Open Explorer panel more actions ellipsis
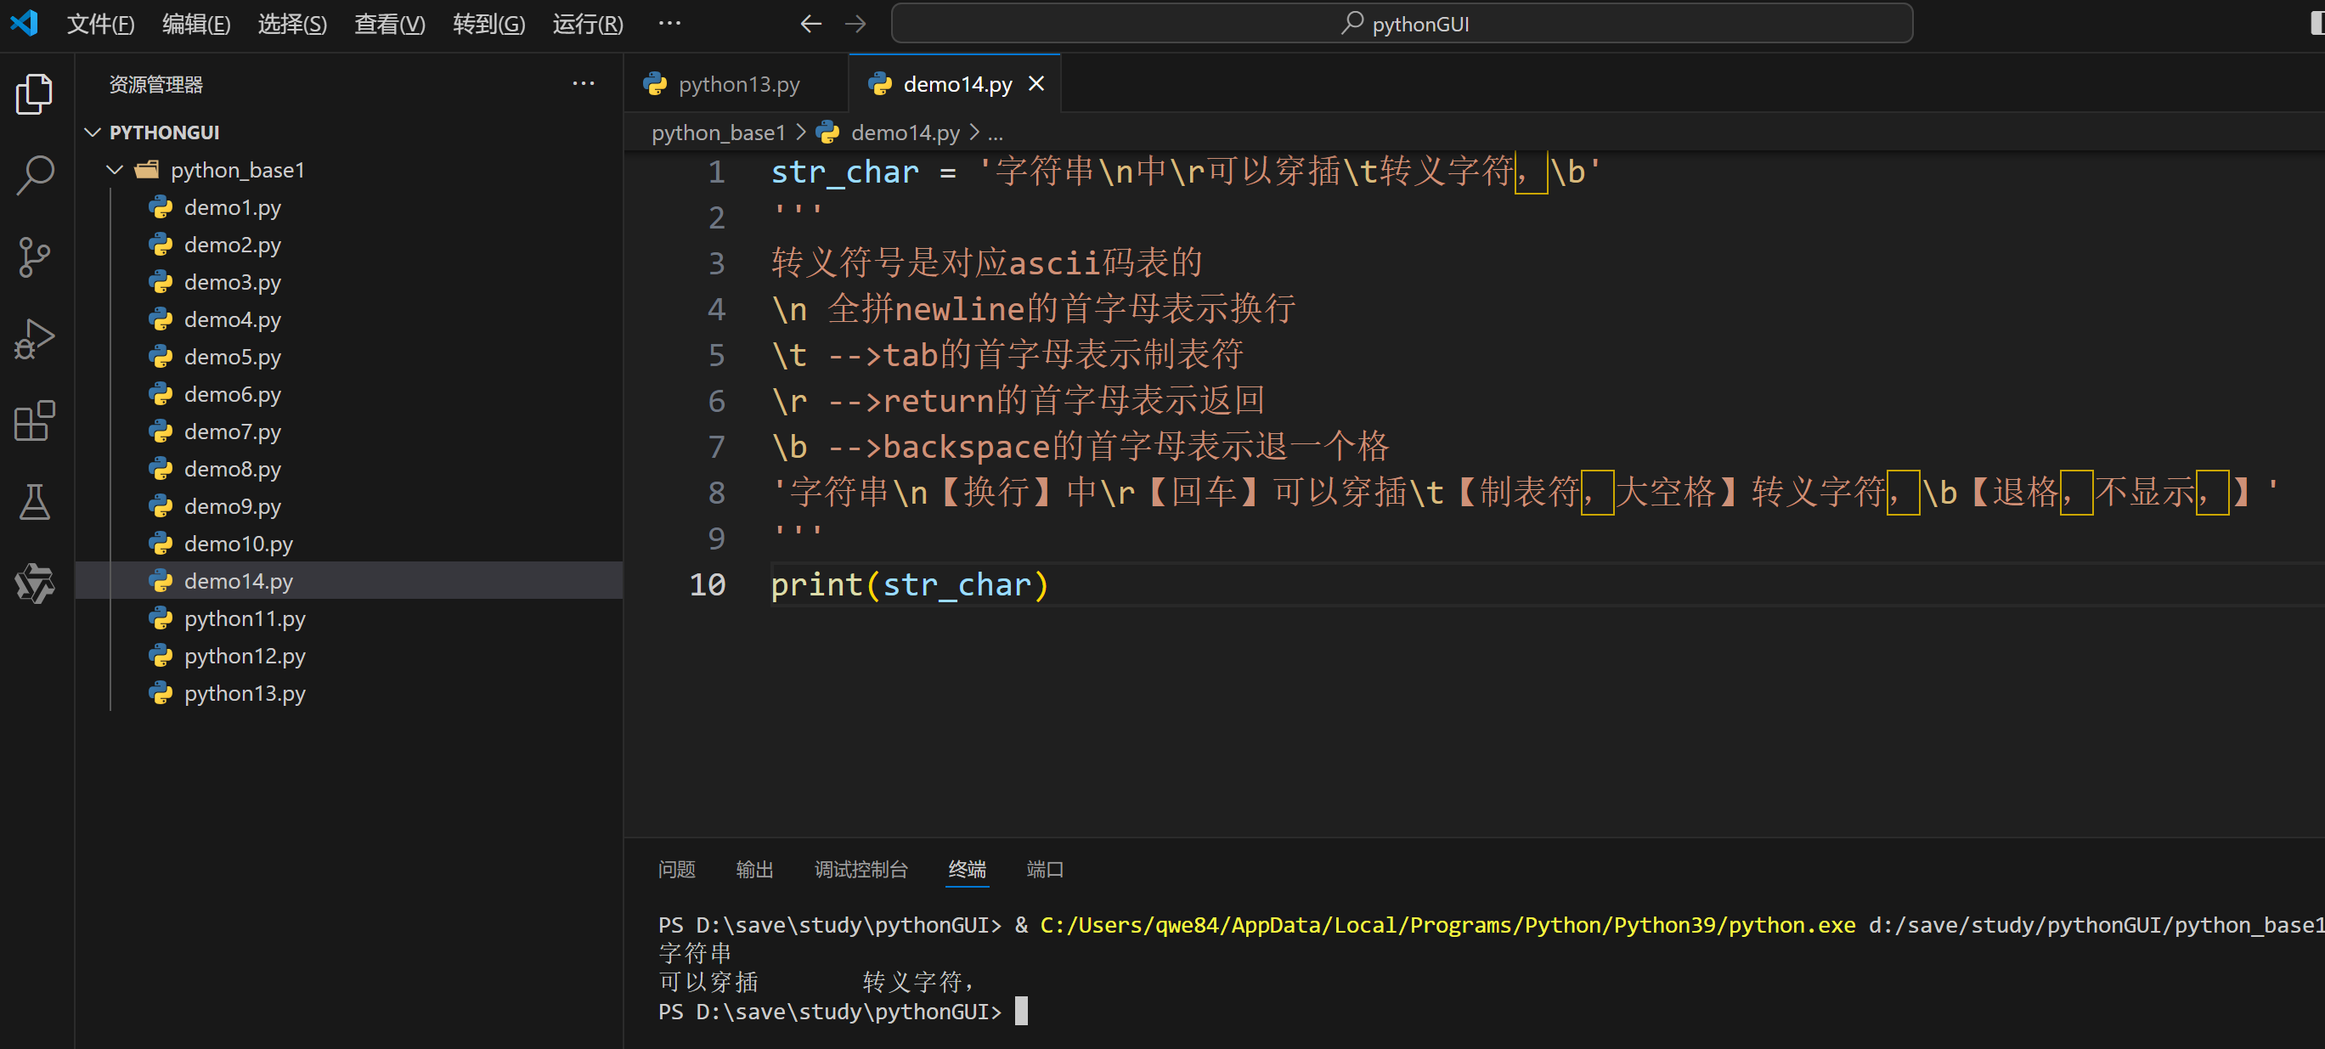 (x=583, y=84)
